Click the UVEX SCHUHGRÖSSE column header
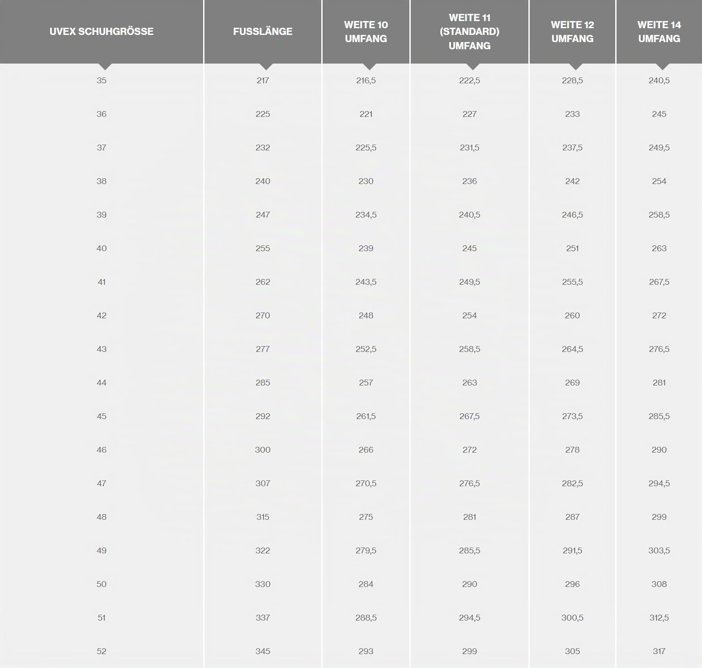This screenshot has width=702, height=668. [x=102, y=31]
